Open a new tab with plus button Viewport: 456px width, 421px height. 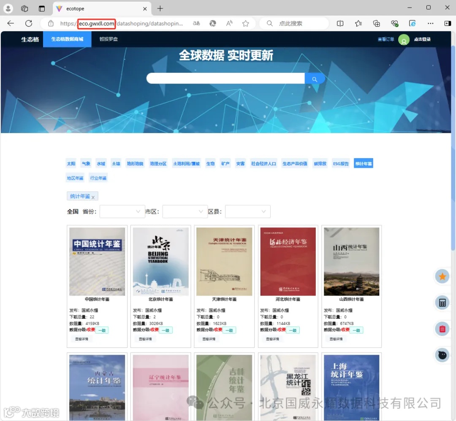coord(160,8)
